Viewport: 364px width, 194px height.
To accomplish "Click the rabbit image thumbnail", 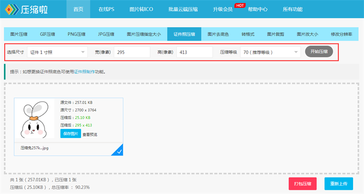I will coord(35,119).
